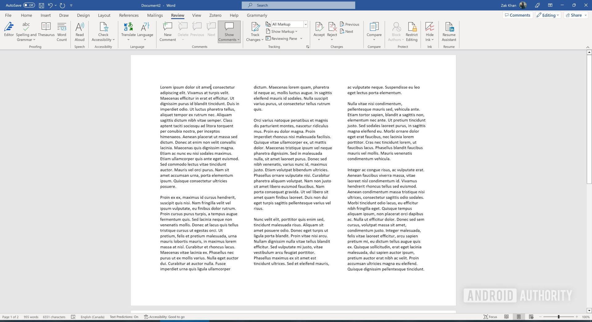592x322 pixels.
Task: Toggle Show Comments button
Action: 229,31
